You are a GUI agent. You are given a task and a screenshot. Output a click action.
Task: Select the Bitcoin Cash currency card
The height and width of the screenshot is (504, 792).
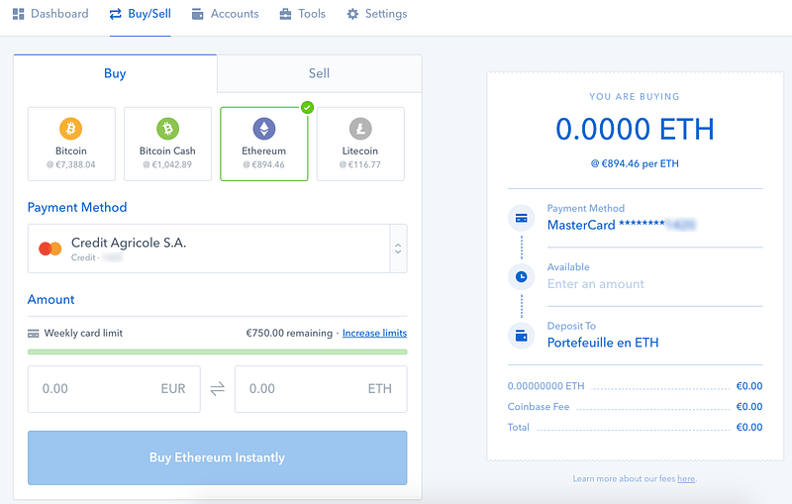167,144
